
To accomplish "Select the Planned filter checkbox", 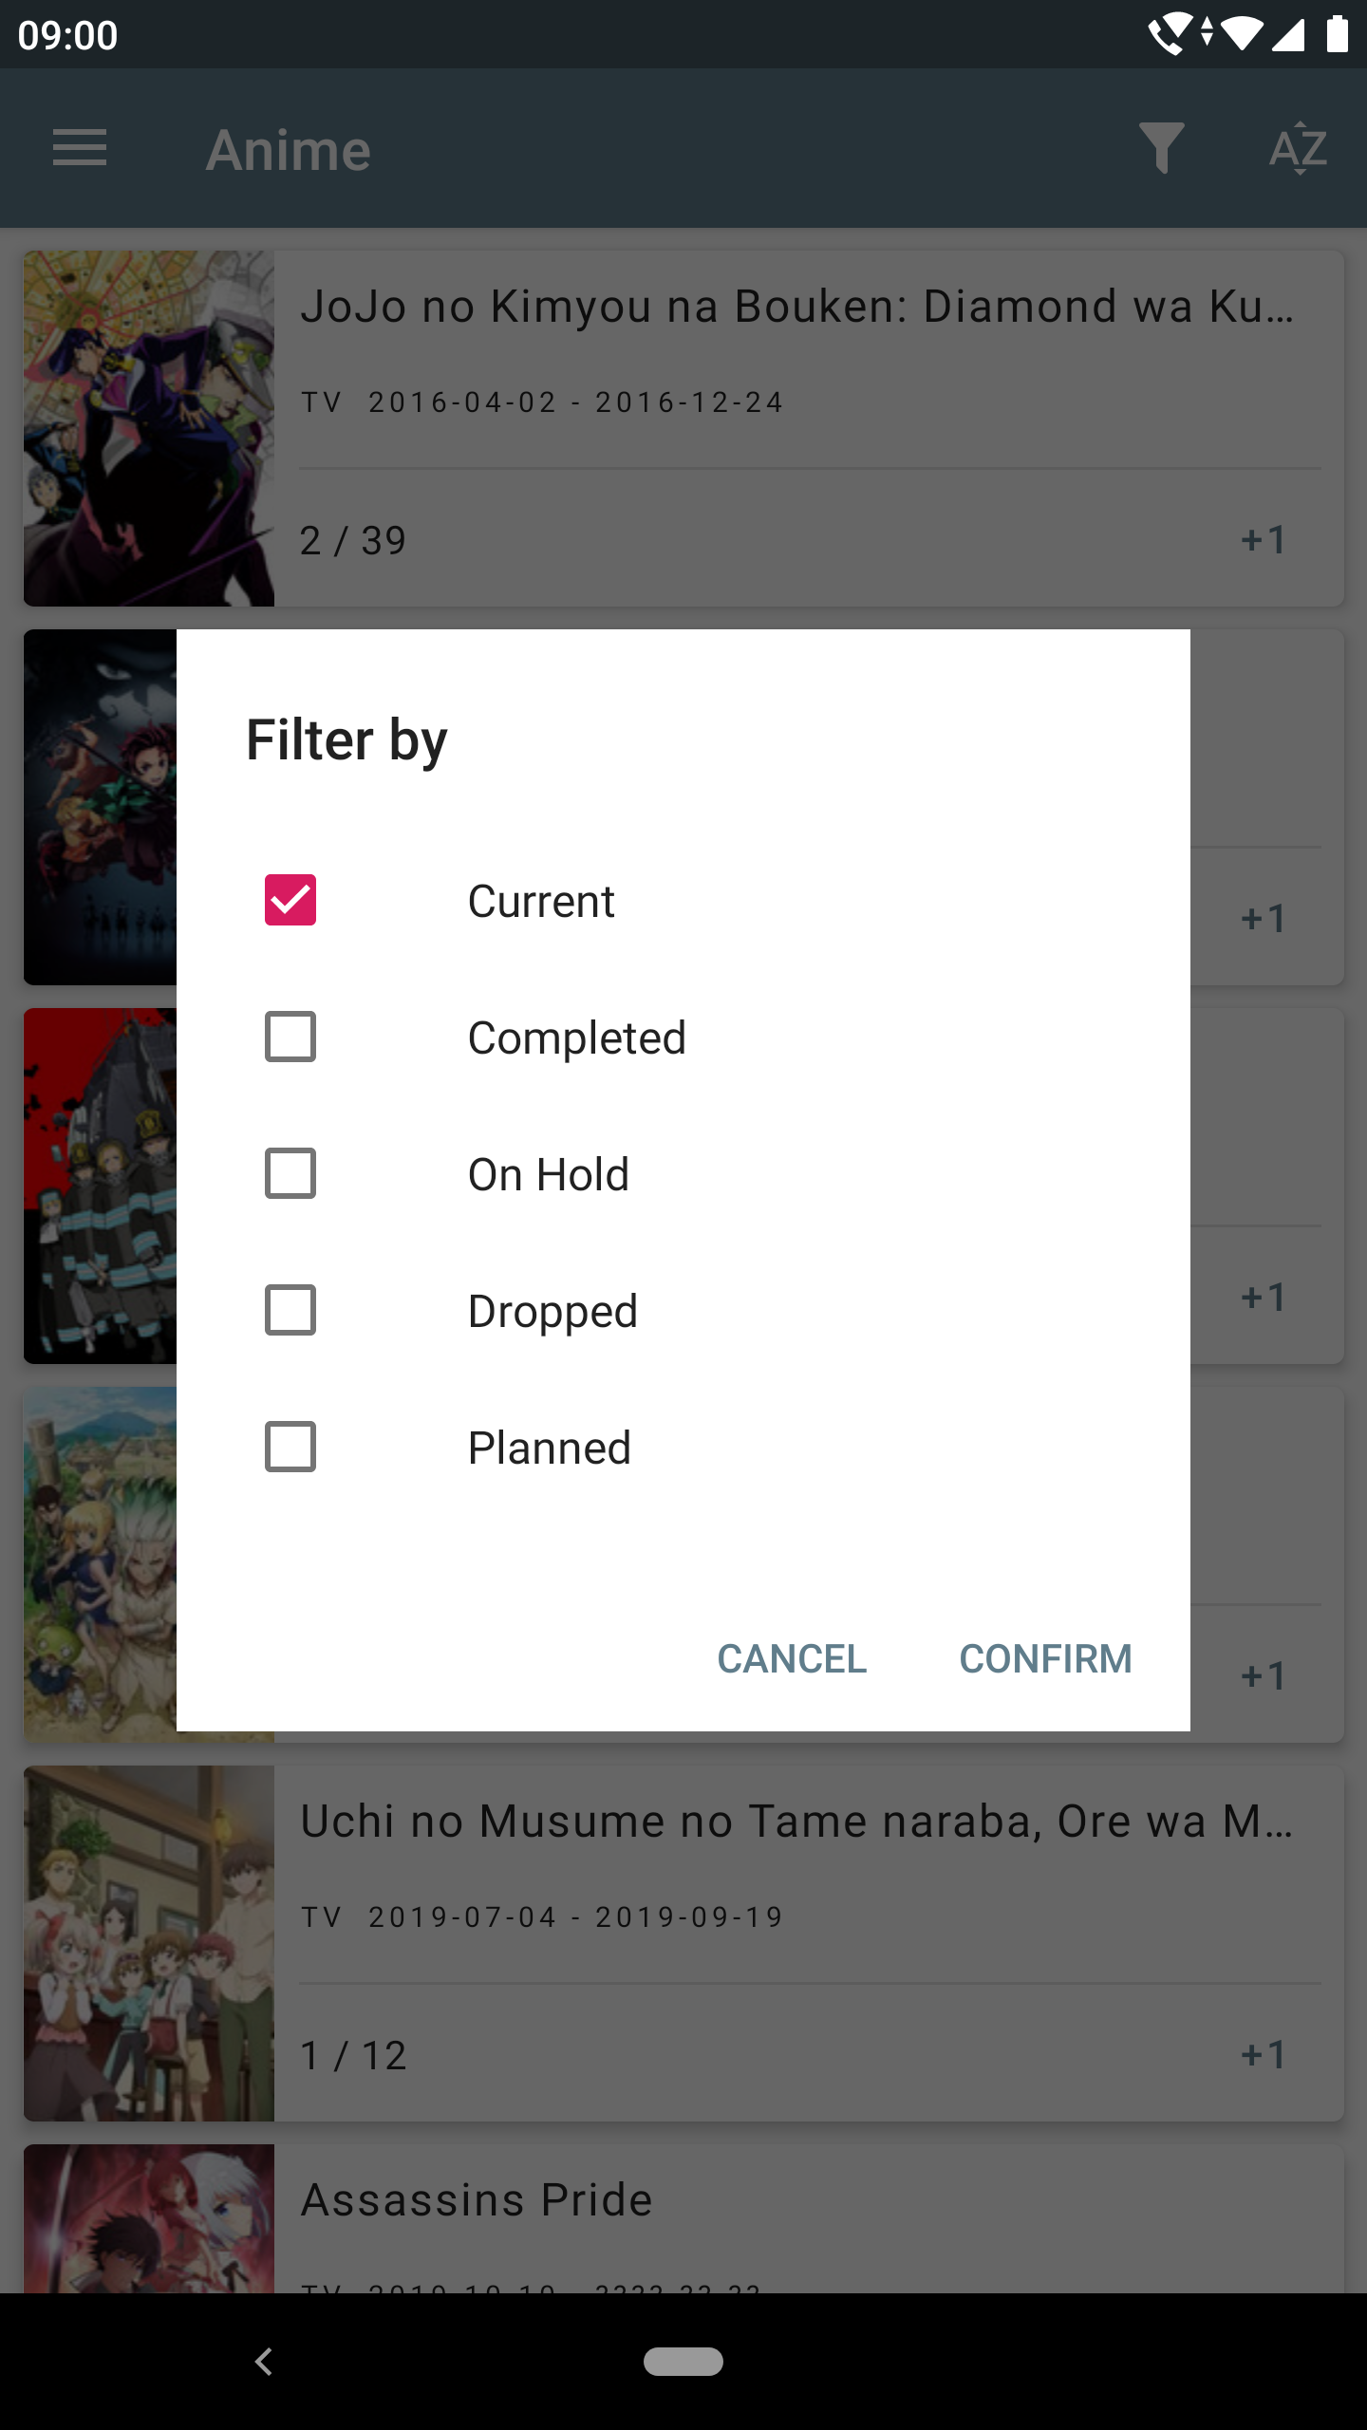I will (x=290, y=1447).
